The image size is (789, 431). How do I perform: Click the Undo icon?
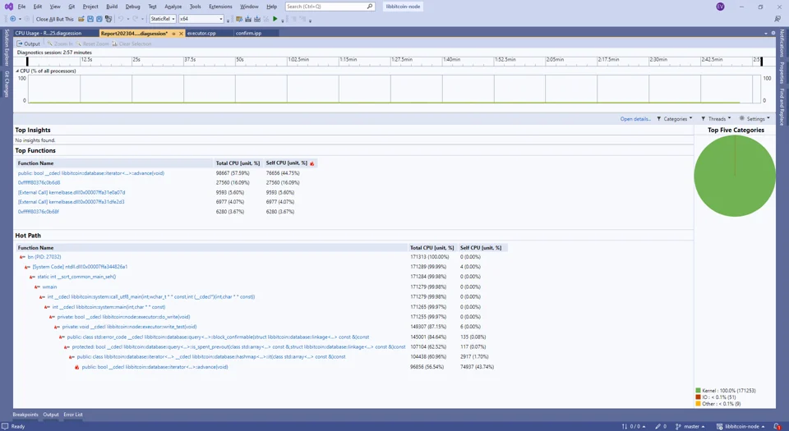click(121, 19)
